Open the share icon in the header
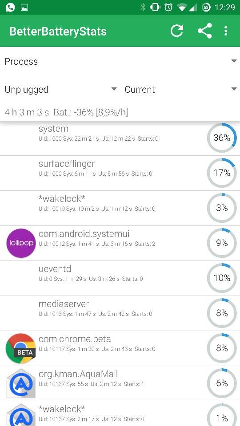The width and height of the screenshot is (240, 426). pyautogui.click(x=204, y=31)
